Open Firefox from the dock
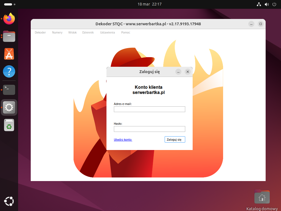Screen dimensions: 281x211 pyautogui.click(x=9, y=19)
